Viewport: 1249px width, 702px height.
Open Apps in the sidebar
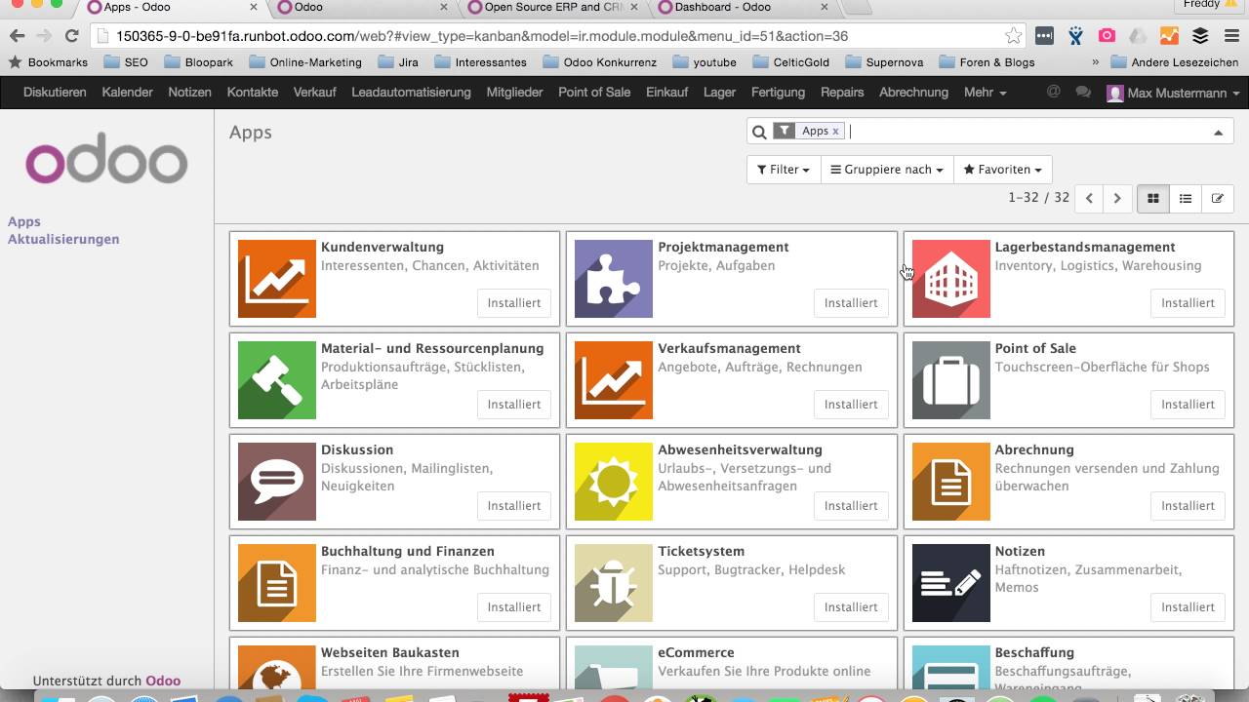coord(24,221)
